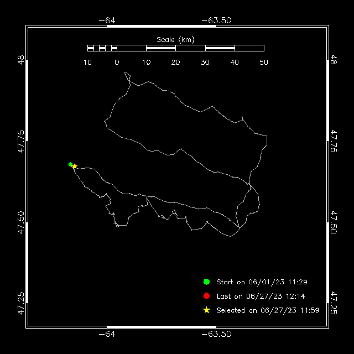354x354 pixels.
Task: Click the bottom -64 longitude label
Action: click(107, 334)
